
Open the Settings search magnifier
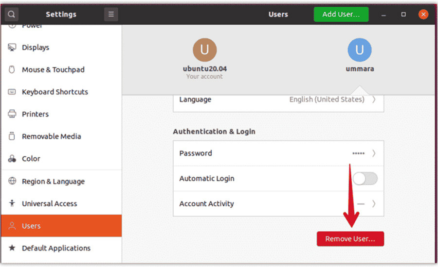(12, 14)
